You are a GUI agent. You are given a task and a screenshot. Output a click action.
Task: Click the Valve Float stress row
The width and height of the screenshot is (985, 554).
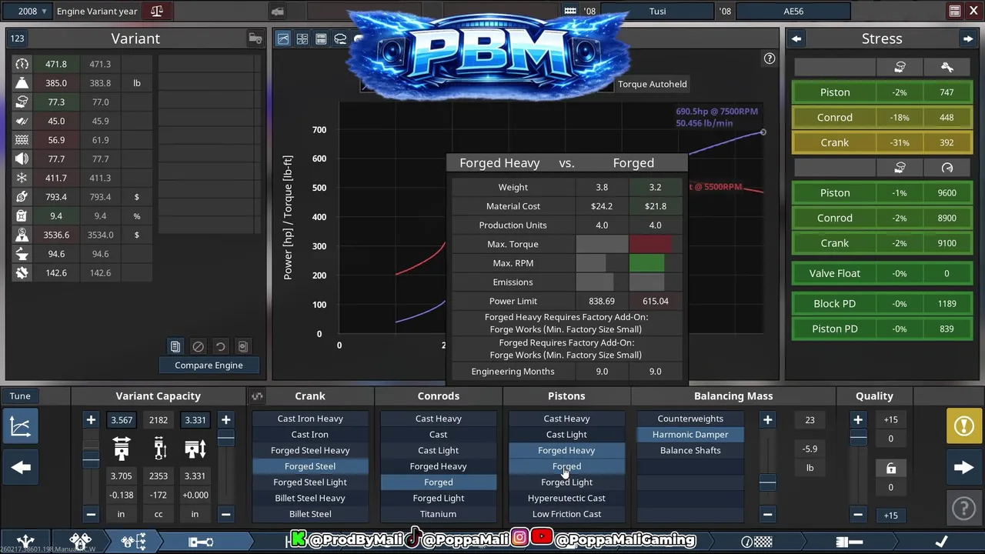point(882,273)
